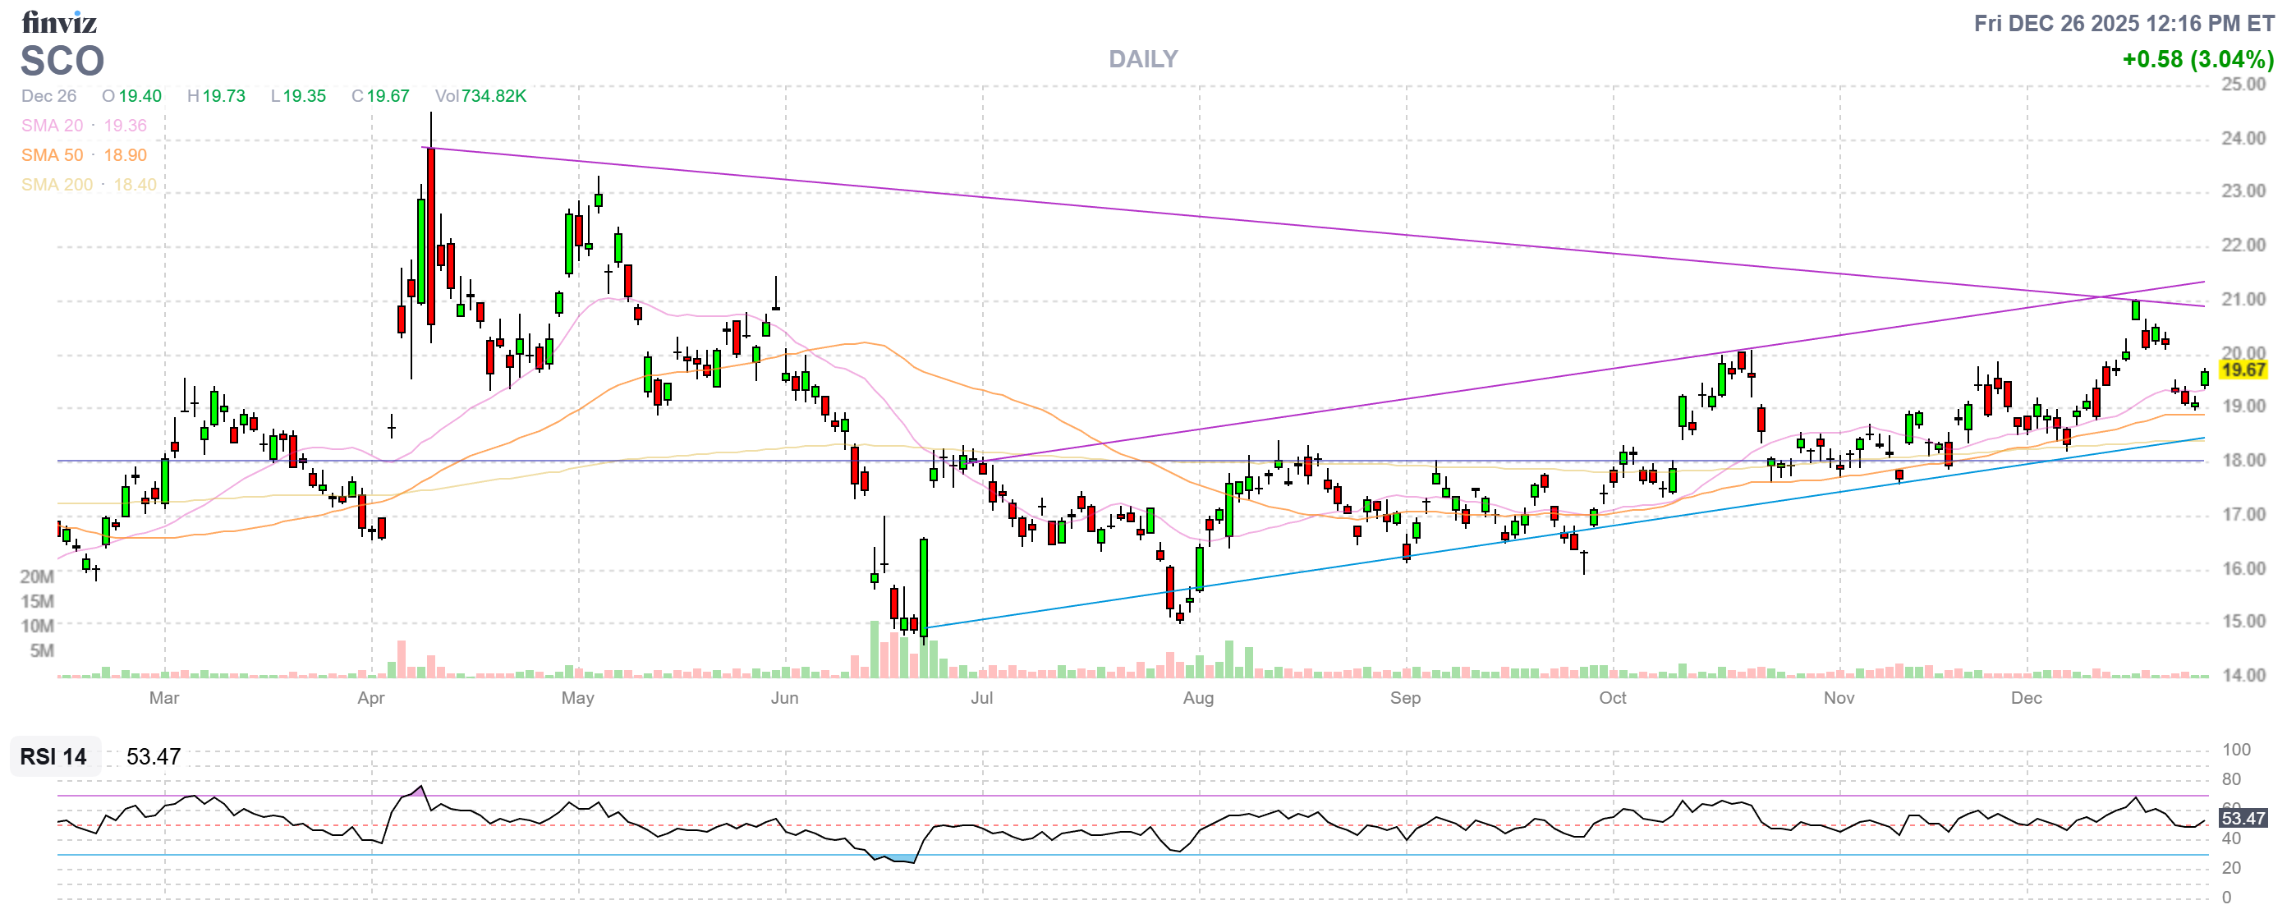Click the SMA 20 indicator label
The height and width of the screenshot is (923, 2296).
click(x=52, y=126)
